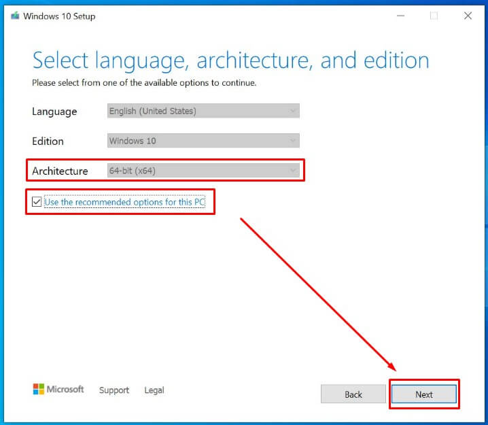488x425 pixels.
Task: Open the Legal link
Action: 154,390
